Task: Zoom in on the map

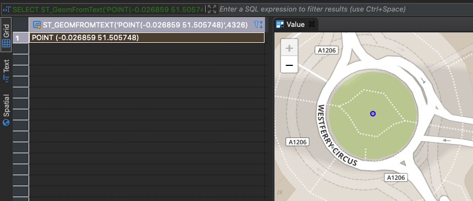Action: tap(289, 48)
